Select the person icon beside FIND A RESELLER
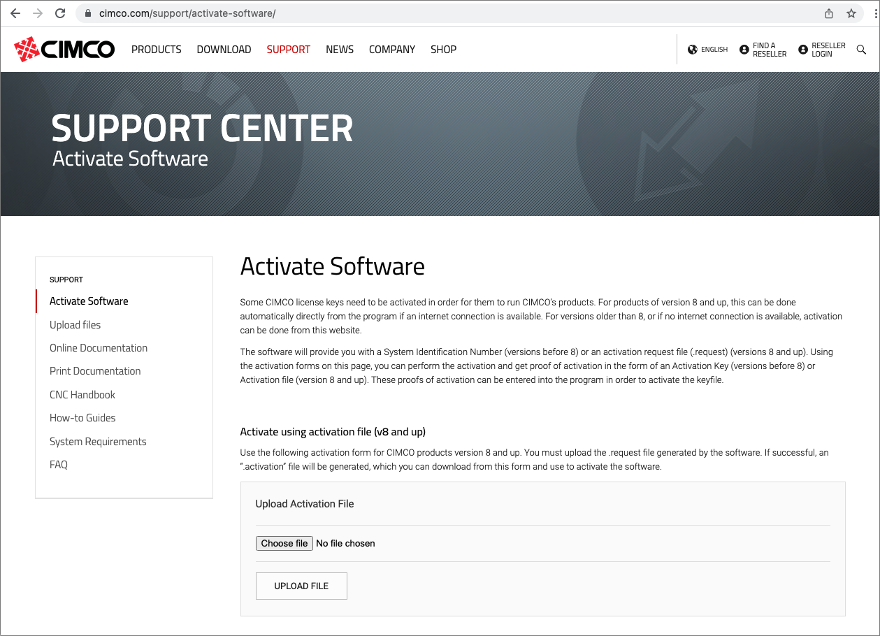 [743, 49]
